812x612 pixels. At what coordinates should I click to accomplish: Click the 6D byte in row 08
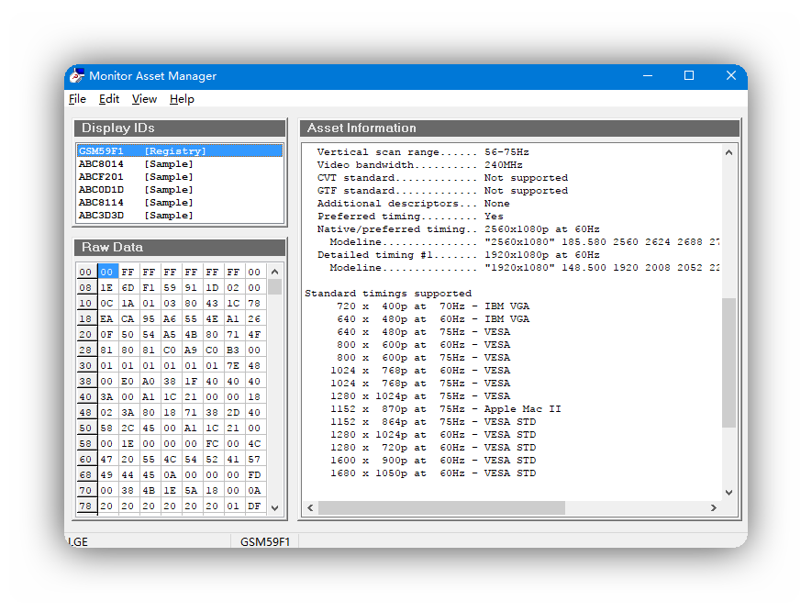pyautogui.click(x=128, y=287)
